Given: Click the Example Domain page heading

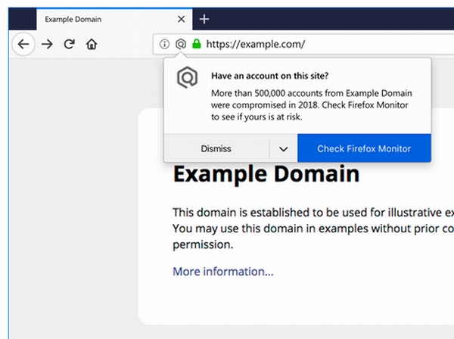Looking at the screenshot, I should 266,174.
